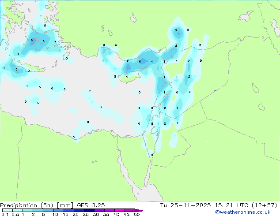Click legend swatch between 10 and 15

pyautogui.click(x=59, y=210)
